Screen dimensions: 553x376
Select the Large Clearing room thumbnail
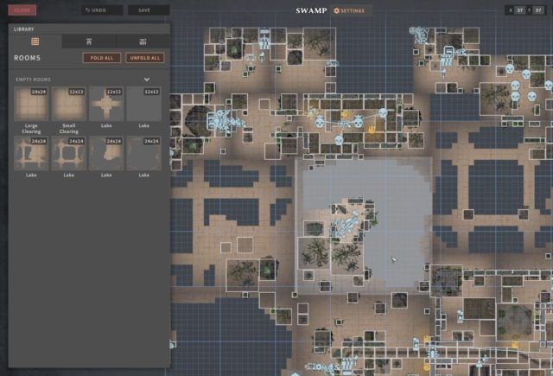coord(31,104)
